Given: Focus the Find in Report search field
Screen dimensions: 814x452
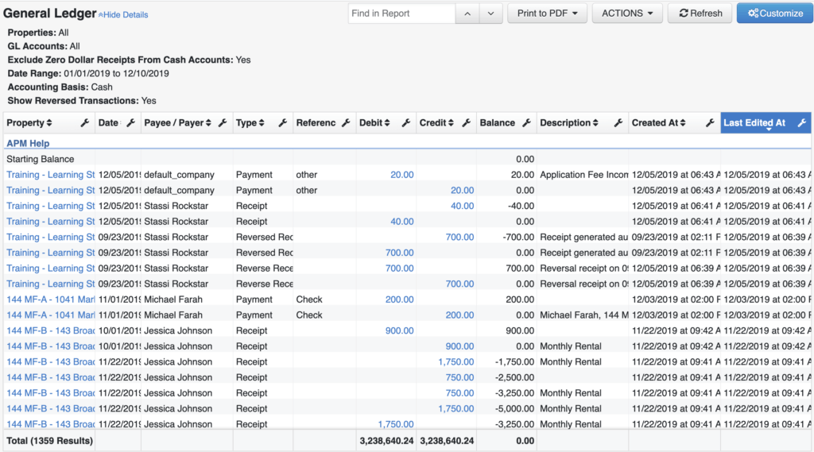Looking at the screenshot, I should tap(401, 14).
